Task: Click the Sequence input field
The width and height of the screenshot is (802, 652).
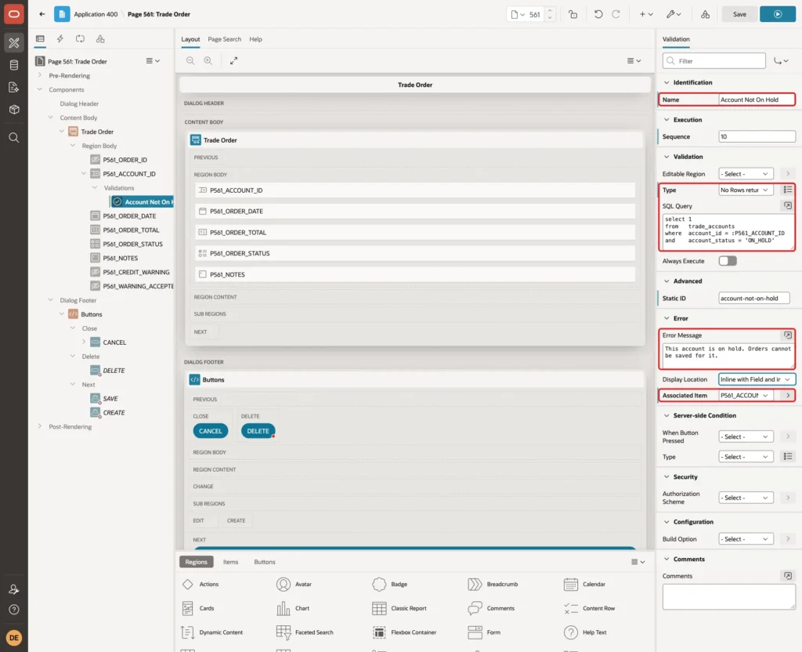Action: tap(757, 136)
